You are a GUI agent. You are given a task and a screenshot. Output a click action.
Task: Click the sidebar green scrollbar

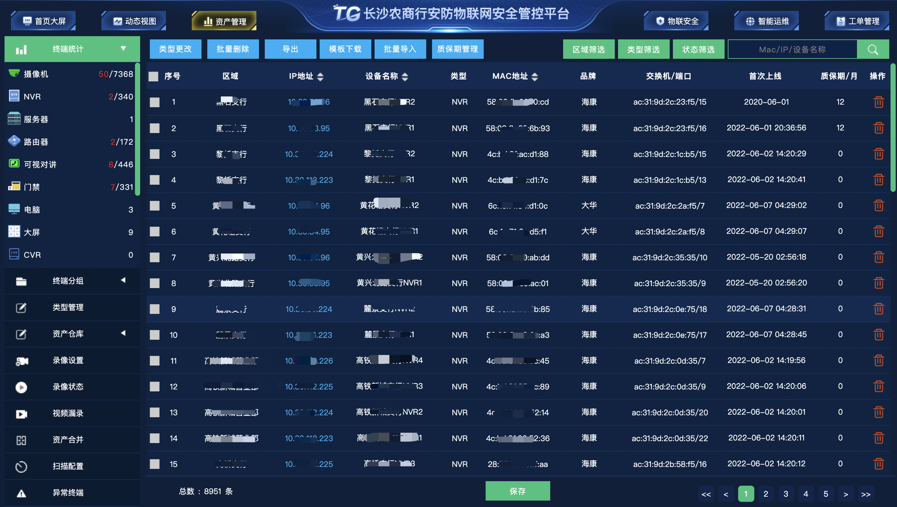coord(138,129)
